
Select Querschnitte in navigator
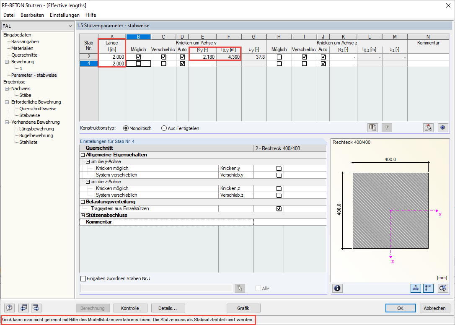(x=24, y=55)
